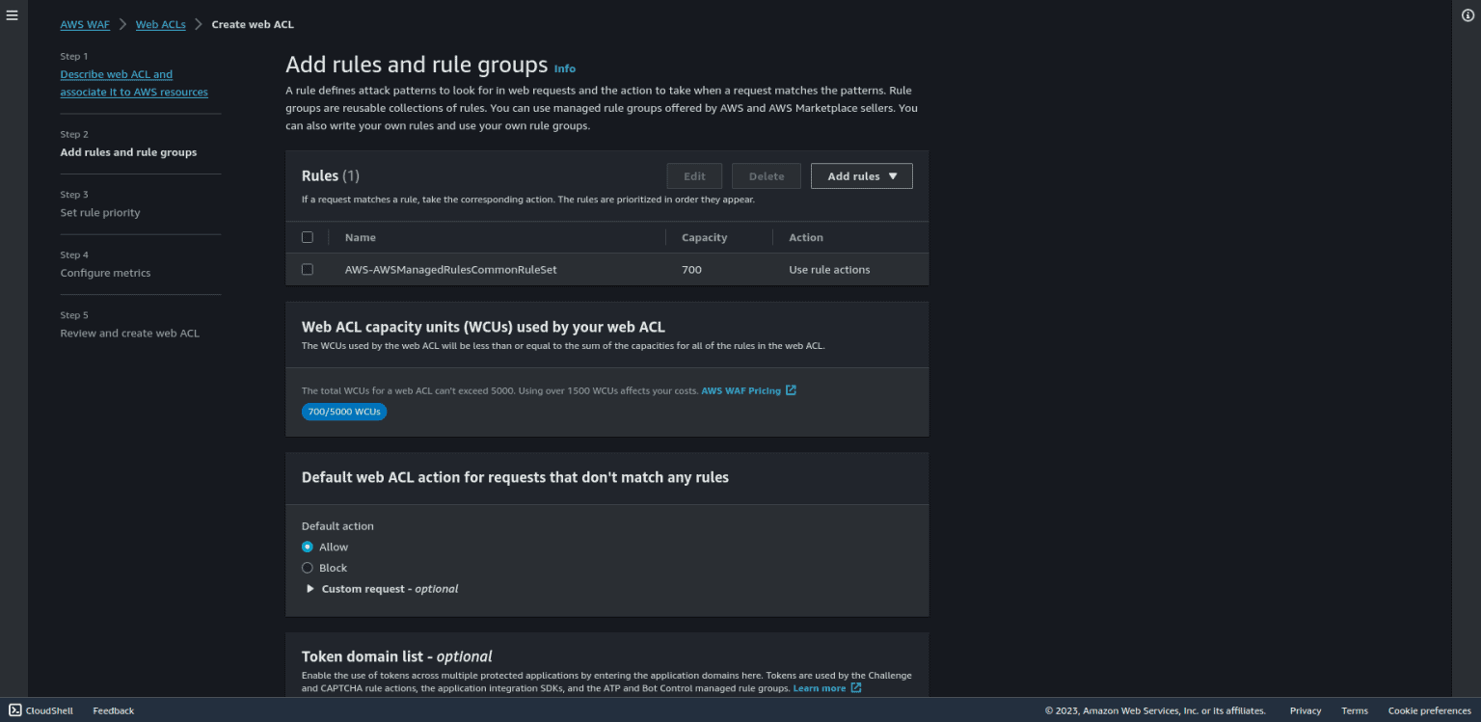Select Block as the default action
This screenshot has height=722, width=1481.
pos(309,567)
